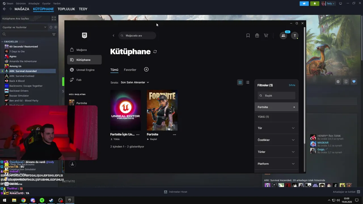Expand the Türler filter section
The width and height of the screenshot is (363, 204).
coord(276,152)
